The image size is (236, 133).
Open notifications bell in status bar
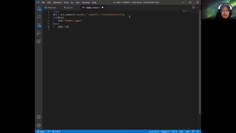pos(198,132)
